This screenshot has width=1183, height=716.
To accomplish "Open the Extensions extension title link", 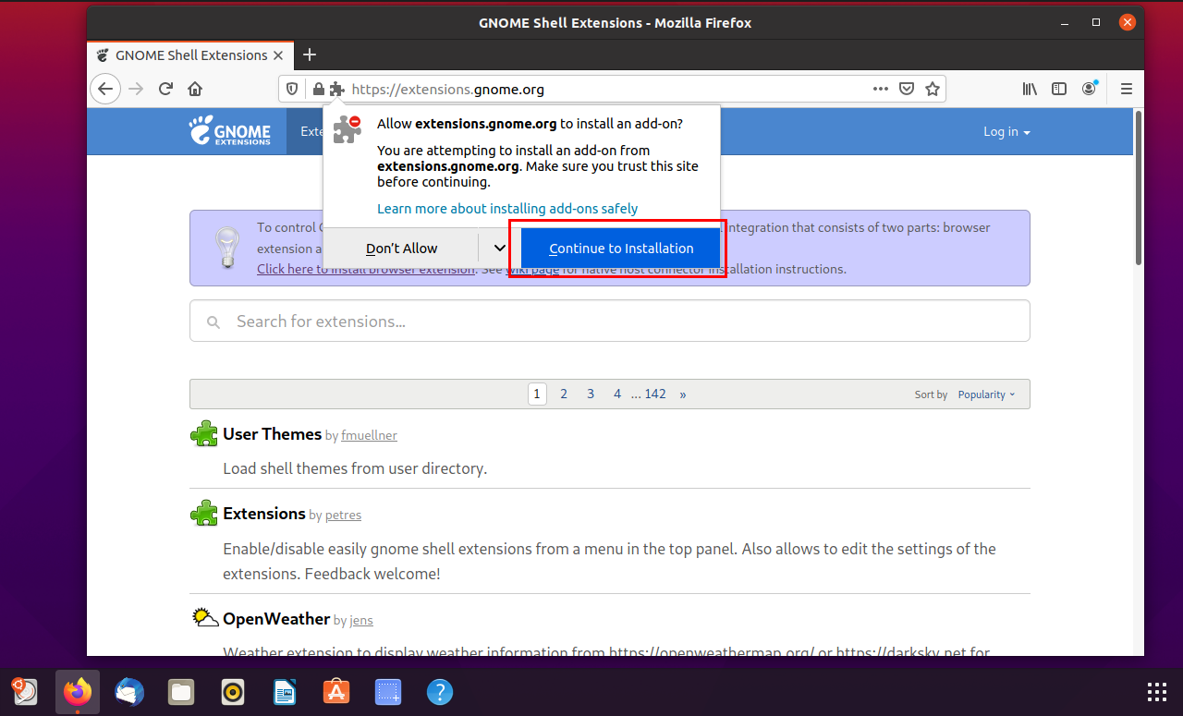I will [264, 513].
